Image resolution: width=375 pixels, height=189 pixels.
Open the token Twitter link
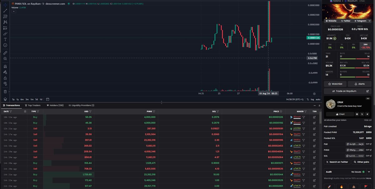(x=346, y=21)
